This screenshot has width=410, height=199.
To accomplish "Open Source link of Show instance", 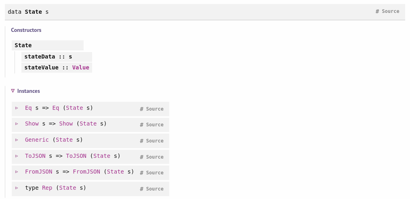I will [x=155, y=125].
